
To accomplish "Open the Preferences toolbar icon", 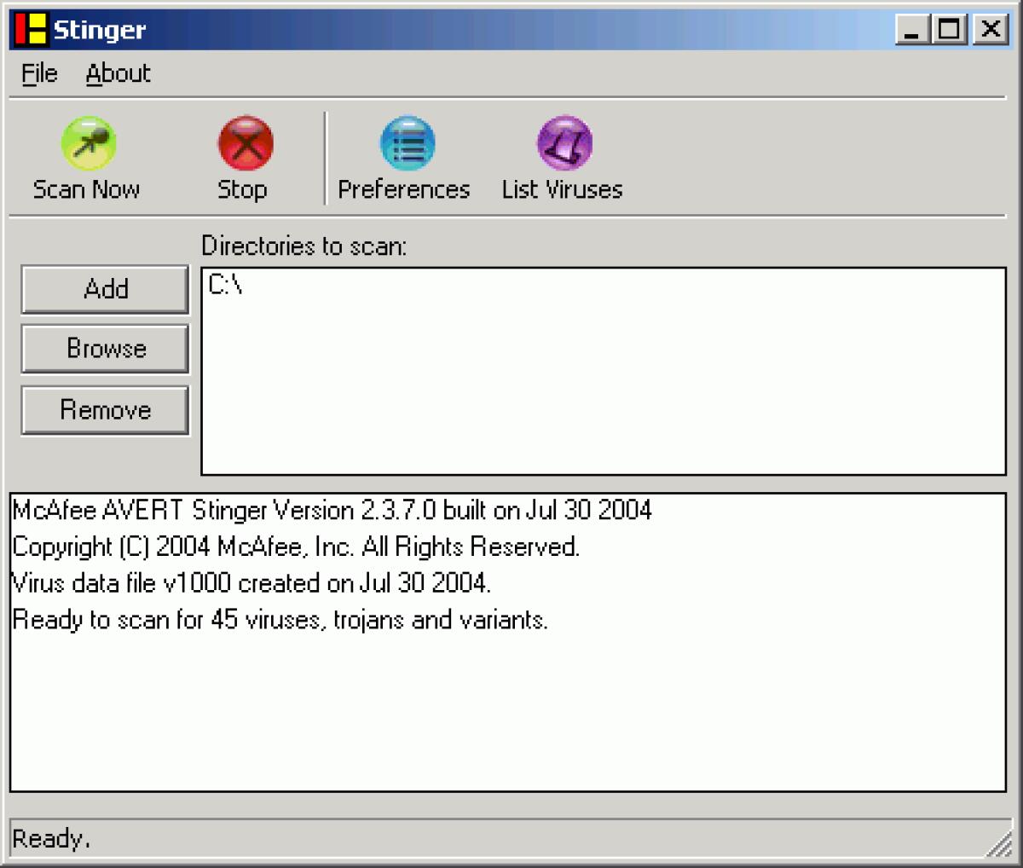I will coord(407,143).
